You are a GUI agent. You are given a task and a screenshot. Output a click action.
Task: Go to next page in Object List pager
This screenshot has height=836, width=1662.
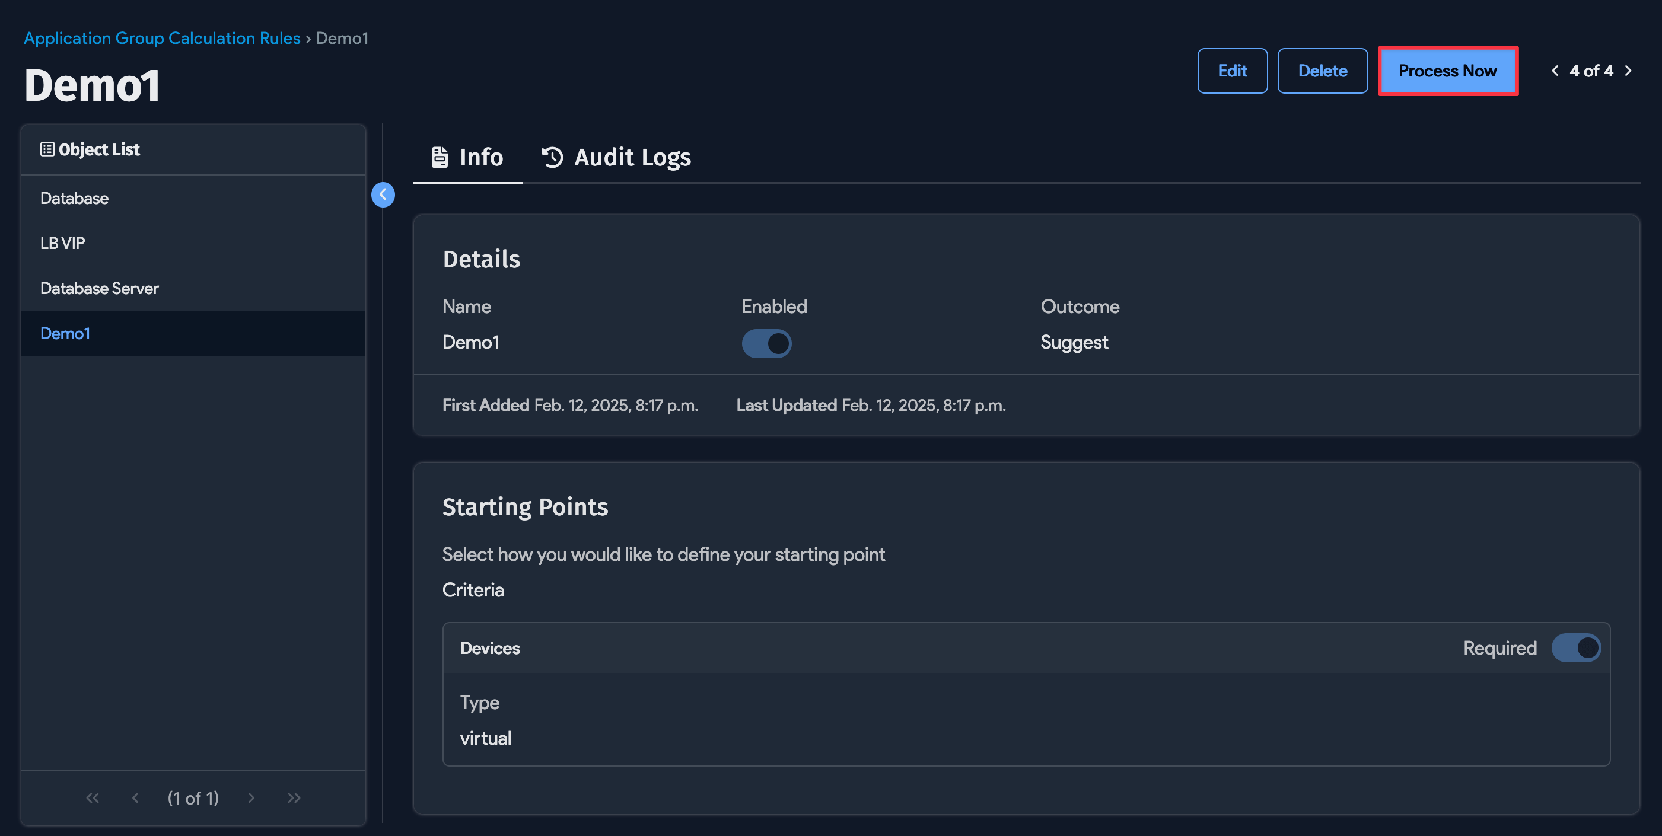251,798
